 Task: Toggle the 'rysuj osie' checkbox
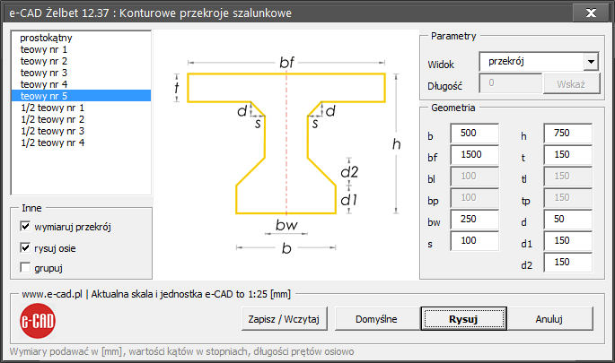coord(25,248)
